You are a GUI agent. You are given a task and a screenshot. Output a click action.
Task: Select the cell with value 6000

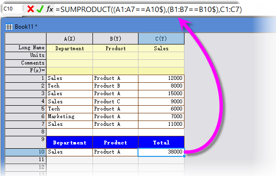pos(161,109)
